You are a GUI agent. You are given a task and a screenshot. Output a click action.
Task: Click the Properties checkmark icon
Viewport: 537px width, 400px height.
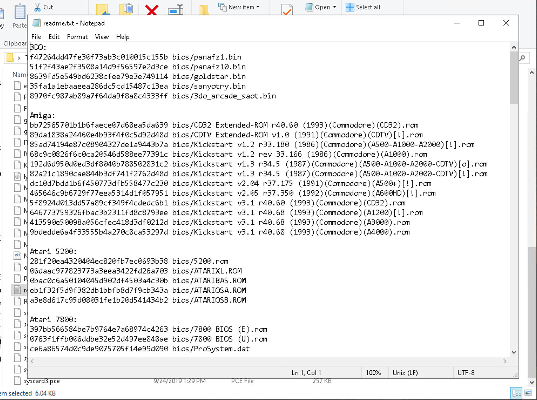pos(287,10)
